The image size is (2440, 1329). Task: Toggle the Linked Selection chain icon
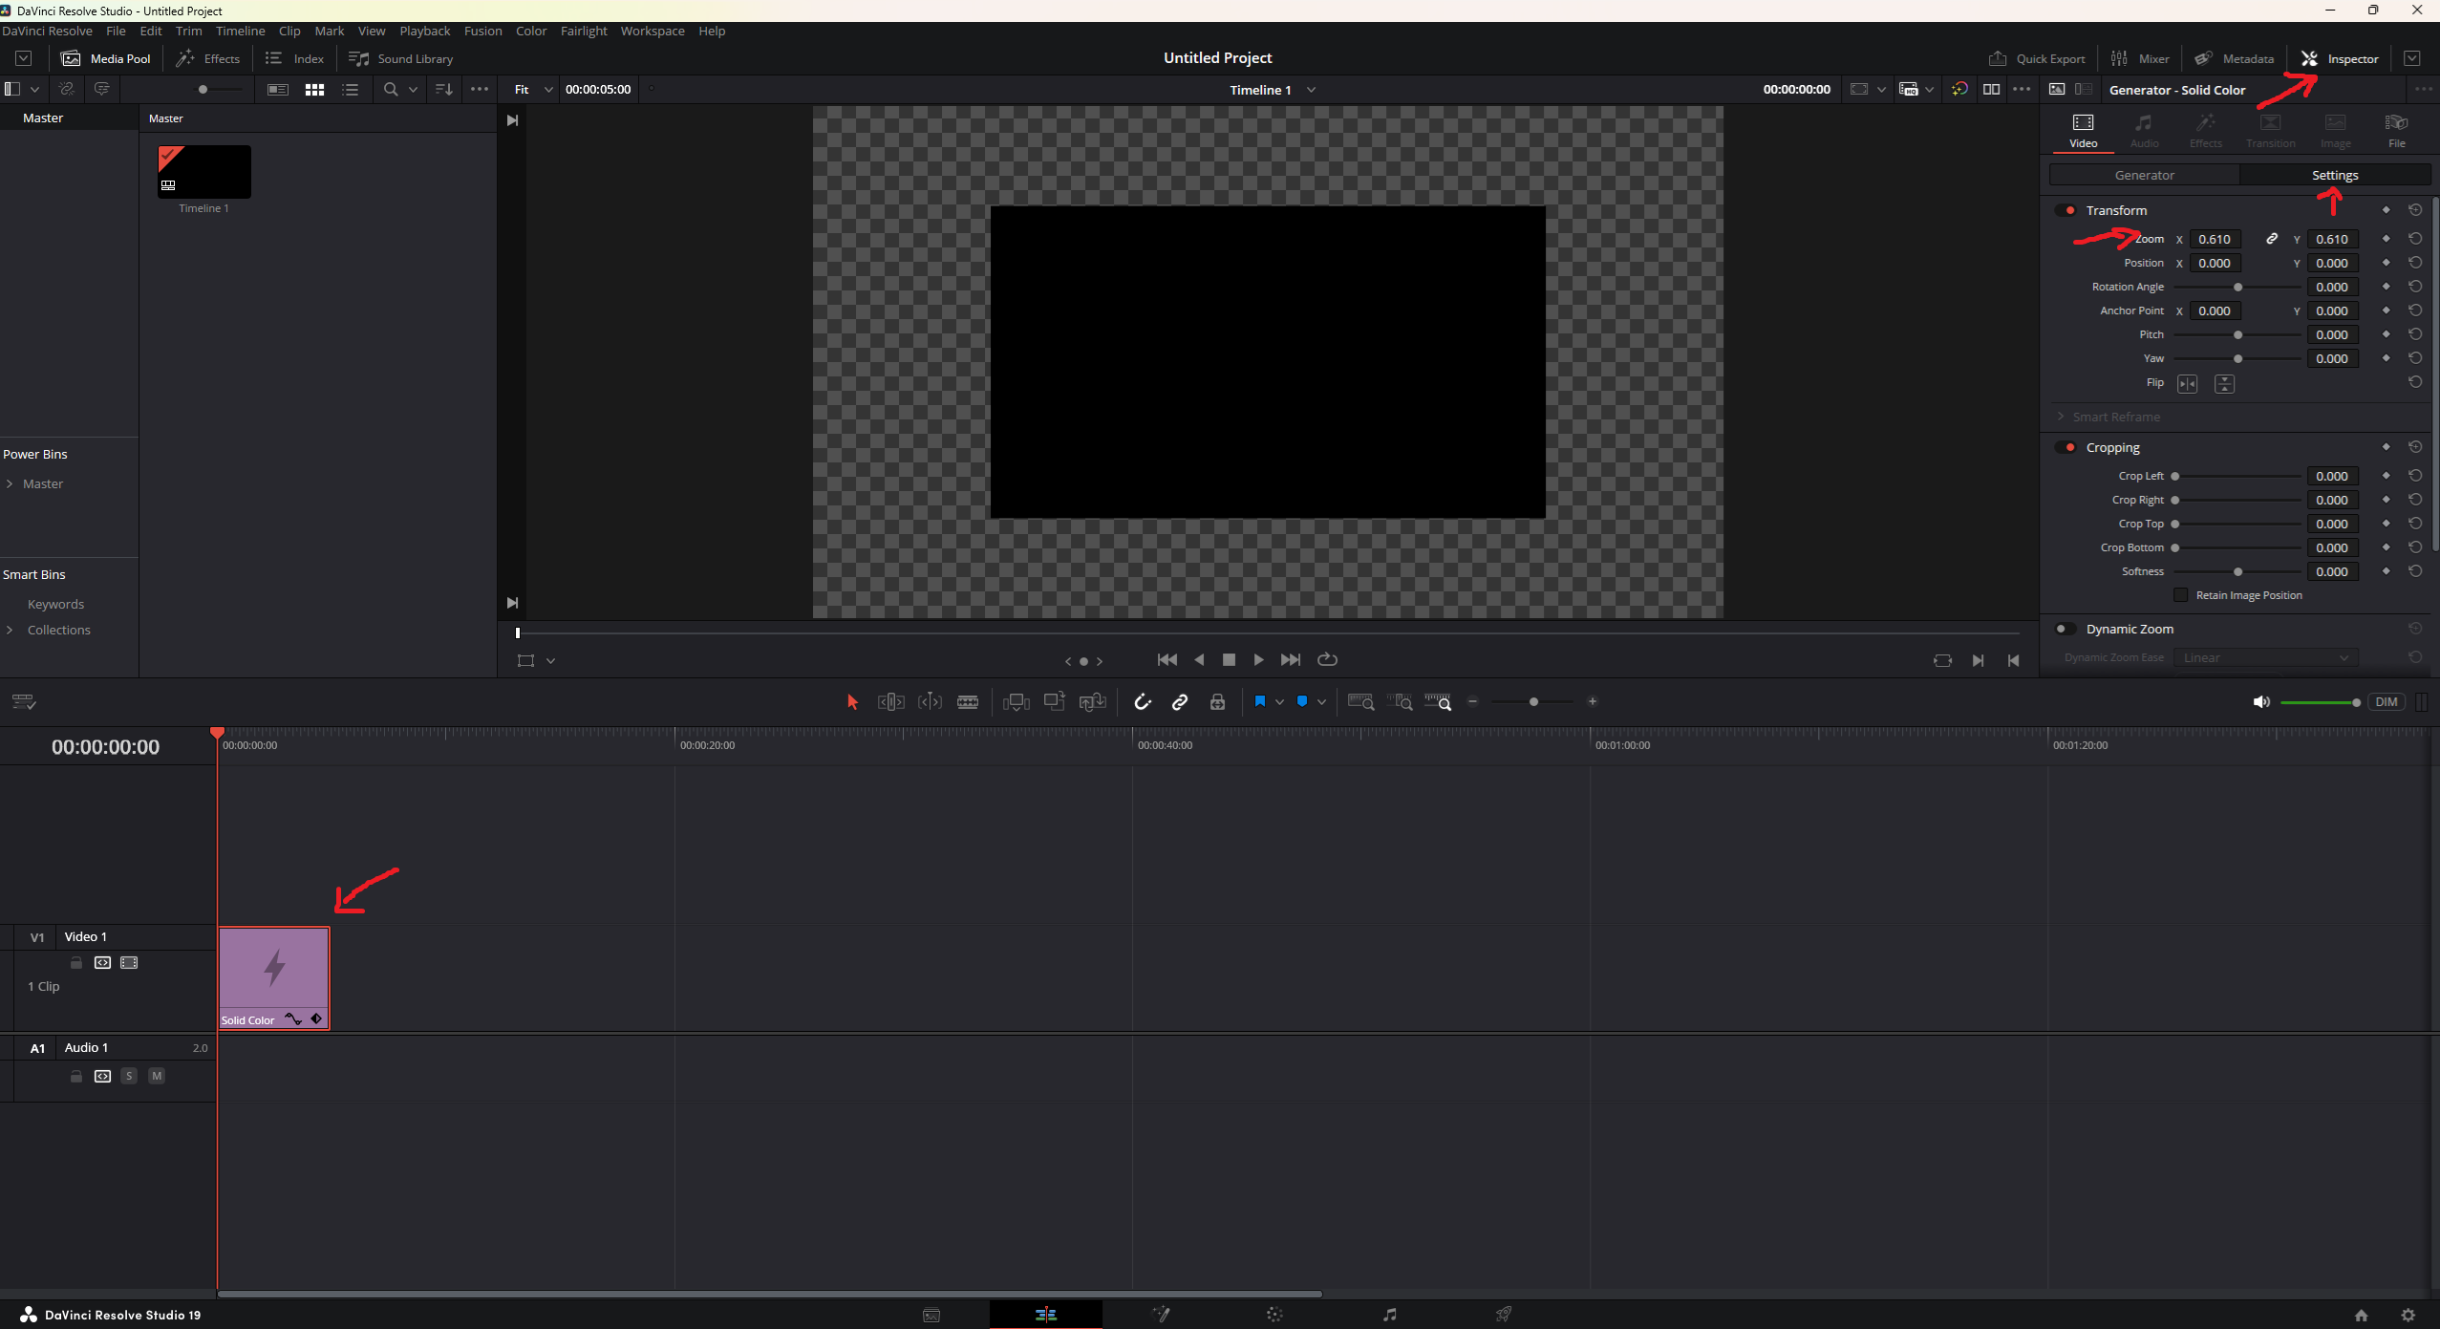1180,702
